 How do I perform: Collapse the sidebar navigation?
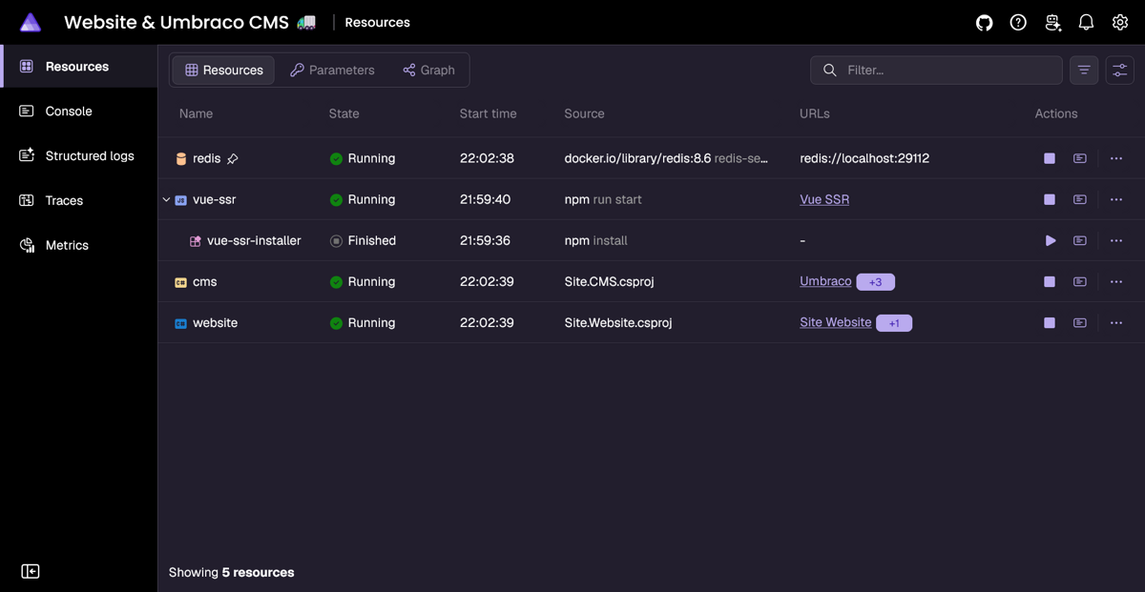[31, 571]
